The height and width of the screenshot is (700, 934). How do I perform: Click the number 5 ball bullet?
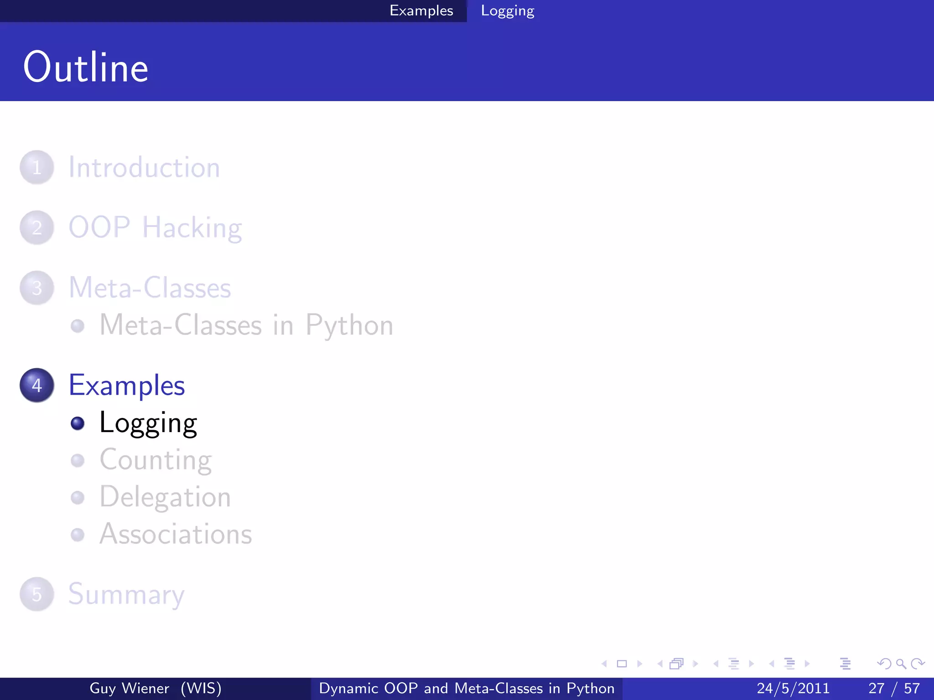[37, 594]
